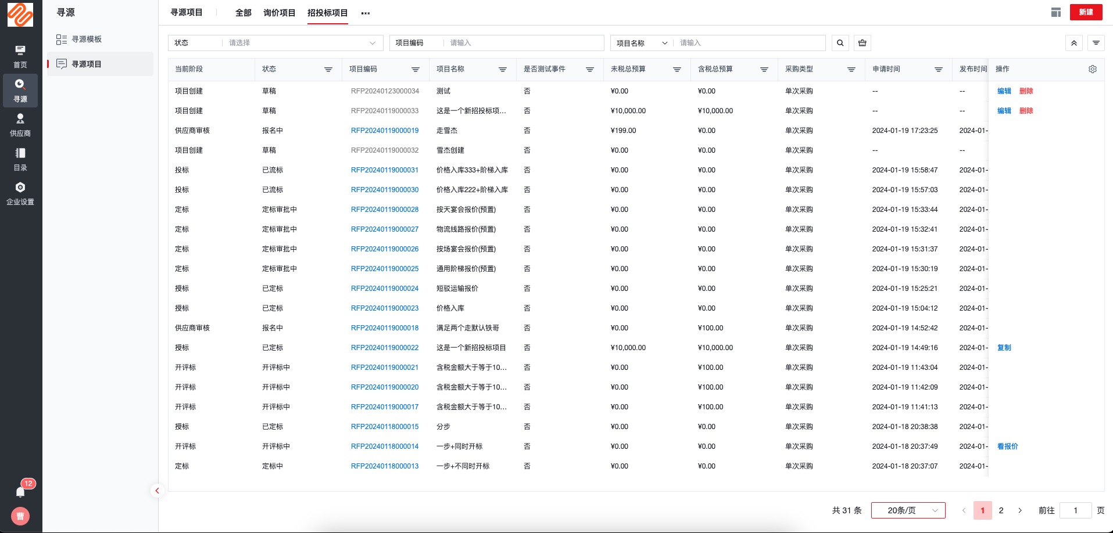1113x533 pixels.
Task: Collapse filter area with double chevron
Action: click(1074, 43)
